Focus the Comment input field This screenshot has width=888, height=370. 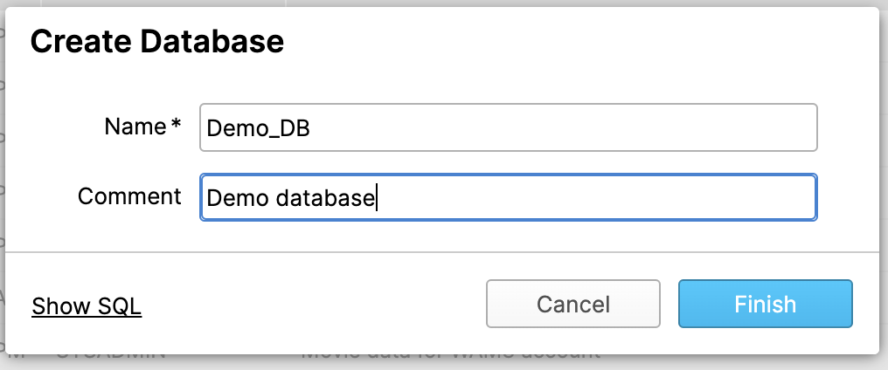click(x=508, y=197)
